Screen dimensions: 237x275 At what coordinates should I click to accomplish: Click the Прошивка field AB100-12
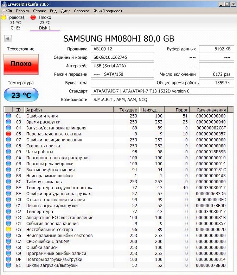pyautogui.click(x=122, y=49)
